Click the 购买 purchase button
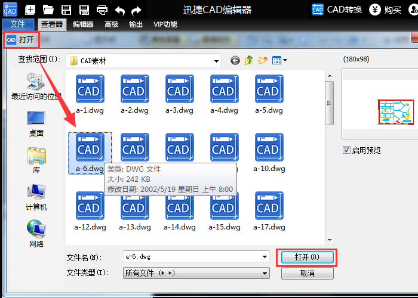The image size is (418, 298). tap(385, 10)
